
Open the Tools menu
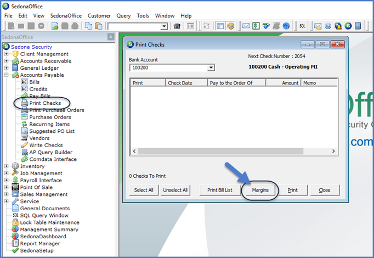coord(143,16)
